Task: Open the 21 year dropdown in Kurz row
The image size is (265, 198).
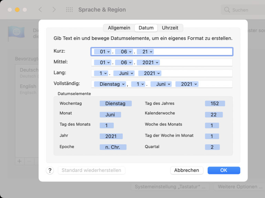Action: [x=147, y=52]
